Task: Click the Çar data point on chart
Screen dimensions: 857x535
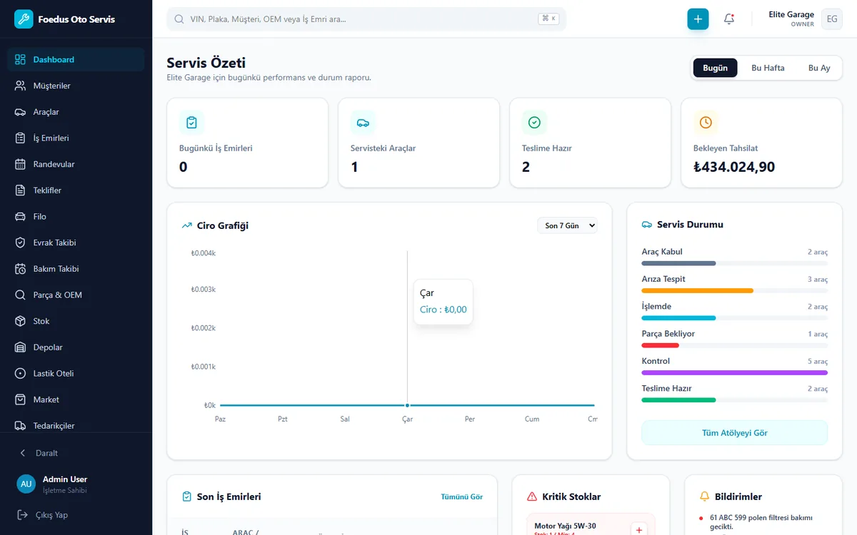Action: (x=407, y=405)
